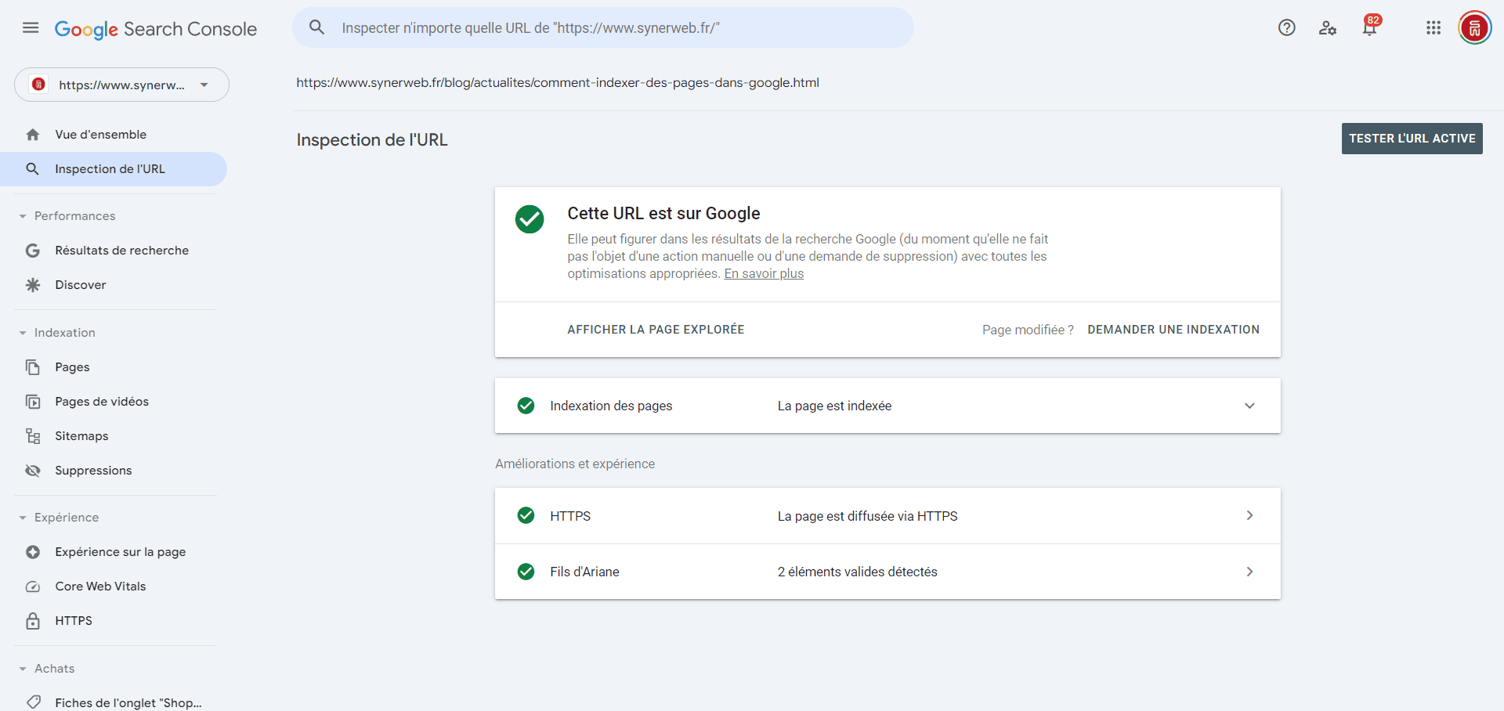Click '2 éléments valides détectés' text
This screenshot has height=711, width=1504.
click(x=857, y=572)
